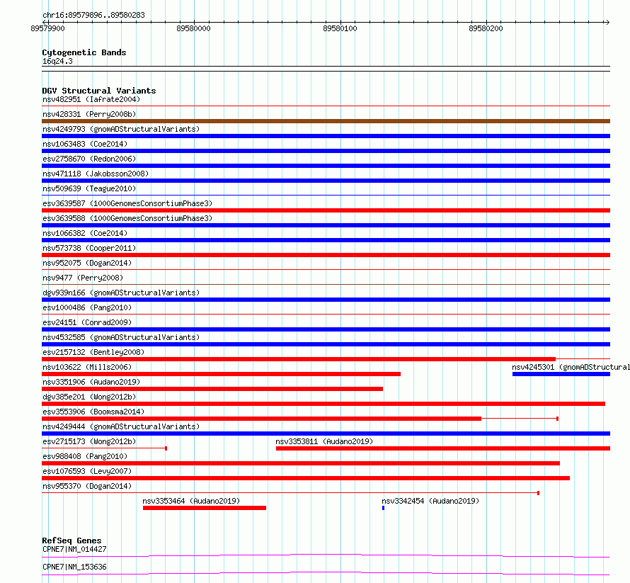Select the Cytogenetic Bands track heading
Viewport: 630px width, 583px height.
(x=84, y=52)
